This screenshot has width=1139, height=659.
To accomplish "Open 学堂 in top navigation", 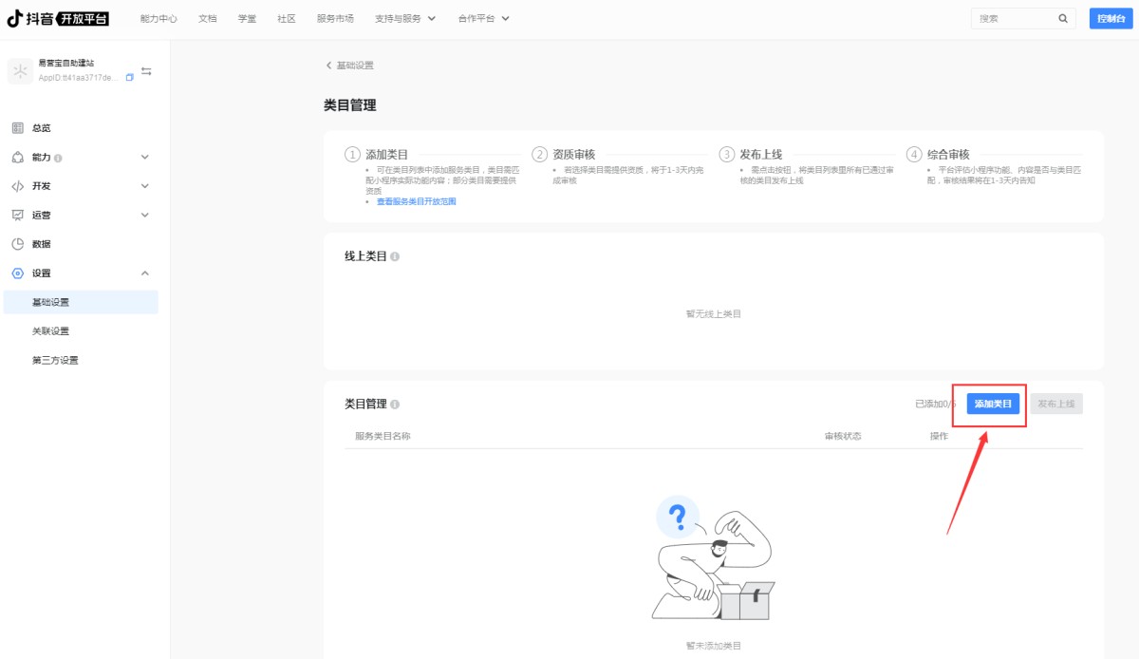I will coord(247,18).
